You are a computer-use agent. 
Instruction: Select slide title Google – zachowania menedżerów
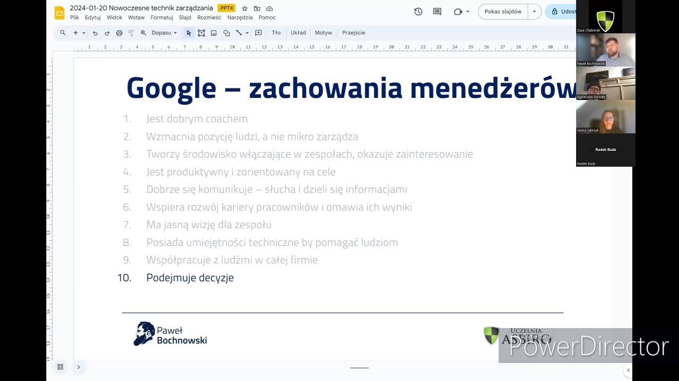click(351, 88)
